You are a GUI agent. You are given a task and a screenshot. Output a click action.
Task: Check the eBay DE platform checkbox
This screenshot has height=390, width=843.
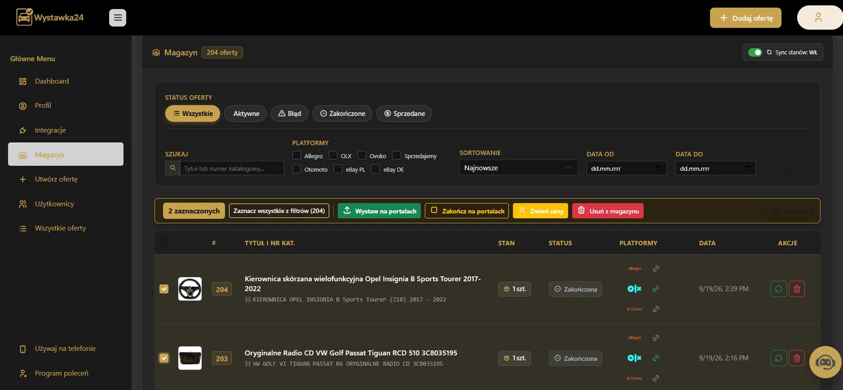click(376, 169)
